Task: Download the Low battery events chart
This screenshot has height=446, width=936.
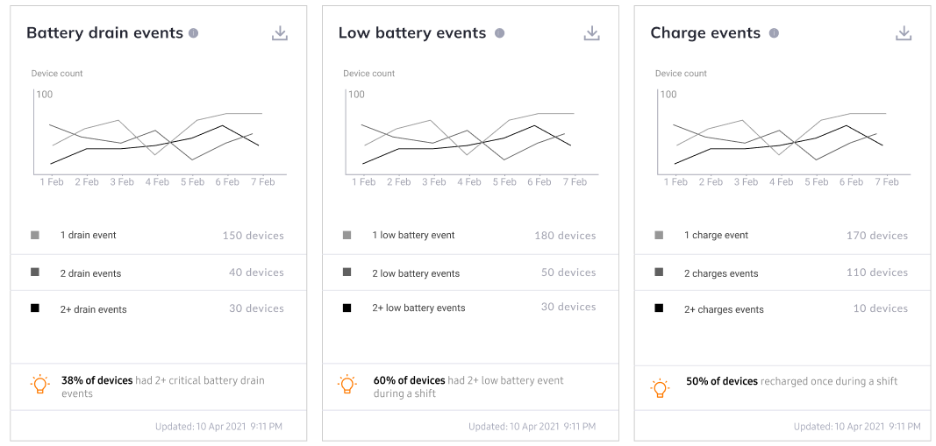Action: point(591,33)
